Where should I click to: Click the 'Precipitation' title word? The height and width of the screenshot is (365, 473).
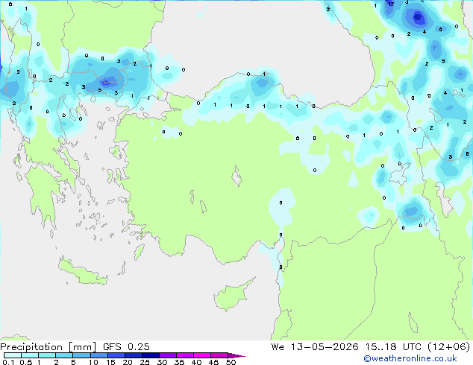(31, 347)
